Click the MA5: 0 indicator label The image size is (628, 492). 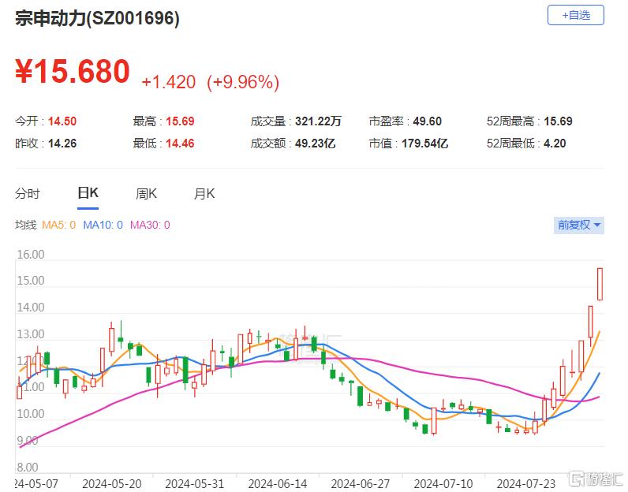coord(59,225)
